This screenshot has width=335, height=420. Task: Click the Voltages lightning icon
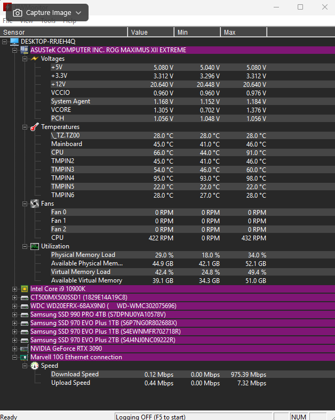[35, 59]
